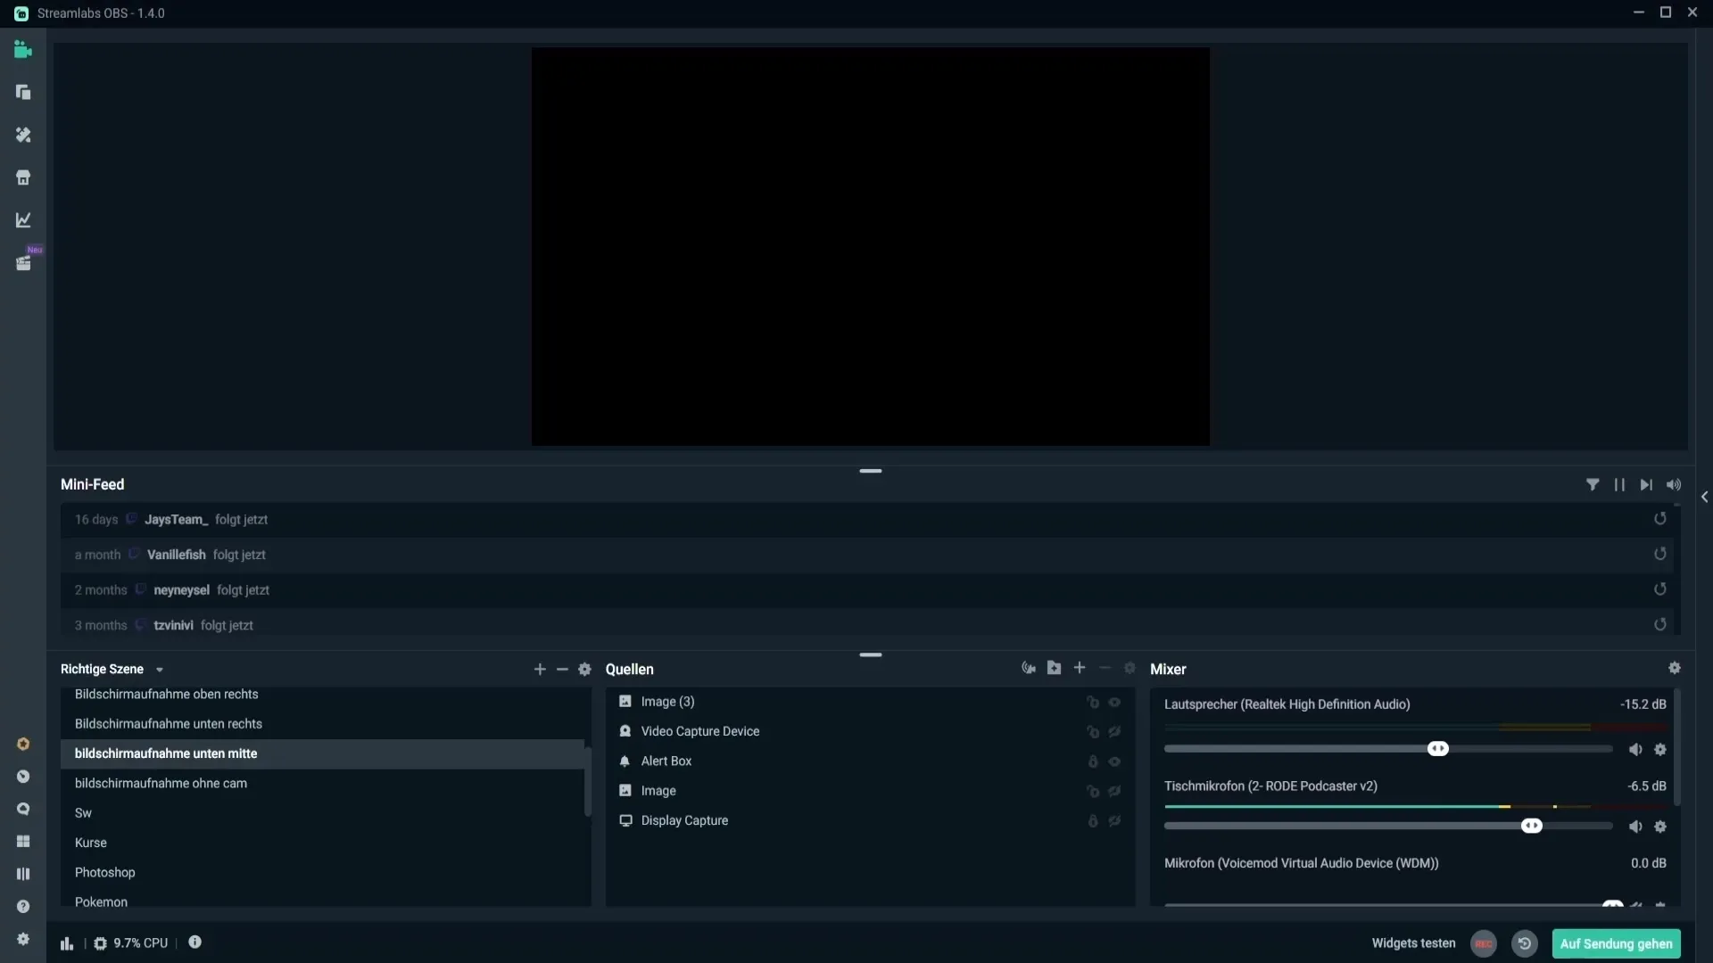This screenshot has height=963, width=1713.
Task: Toggle lock on Image (3) source
Action: click(x=1093, y=702)
